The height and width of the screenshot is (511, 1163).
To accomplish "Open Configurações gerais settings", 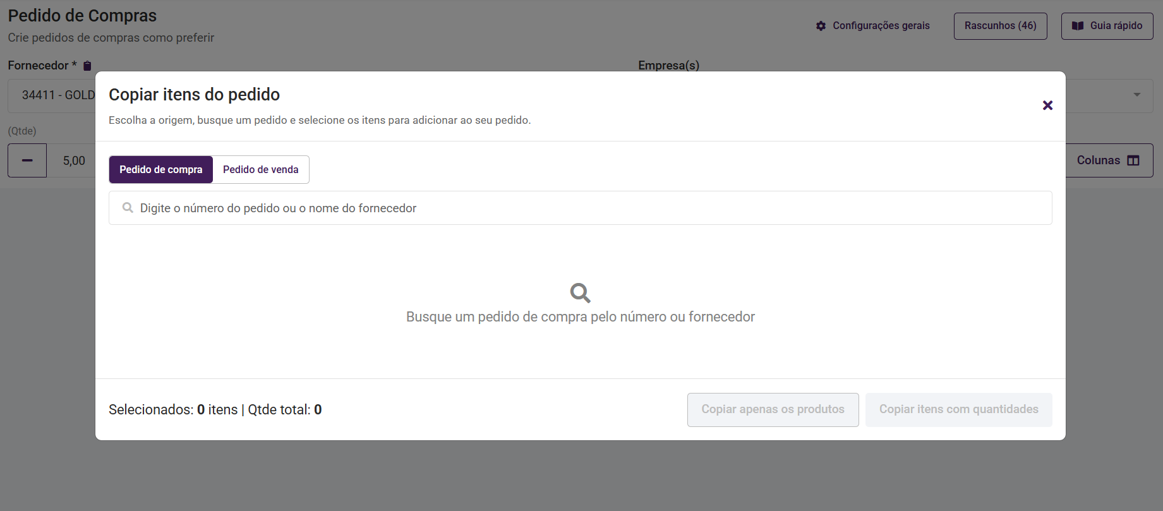I will [x=872, y=26].
